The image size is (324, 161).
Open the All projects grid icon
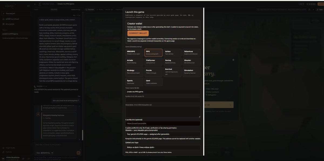[4, 24]
